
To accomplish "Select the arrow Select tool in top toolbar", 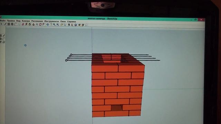I will click(x=1, y=24).
